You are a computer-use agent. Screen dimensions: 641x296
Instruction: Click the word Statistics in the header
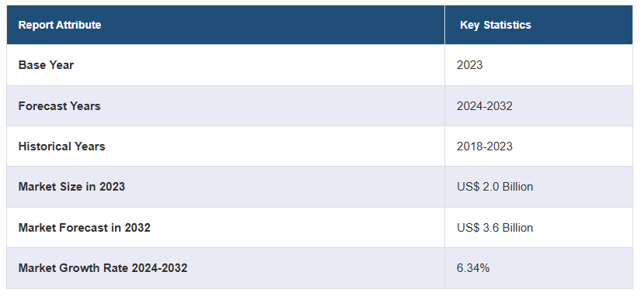507,25
